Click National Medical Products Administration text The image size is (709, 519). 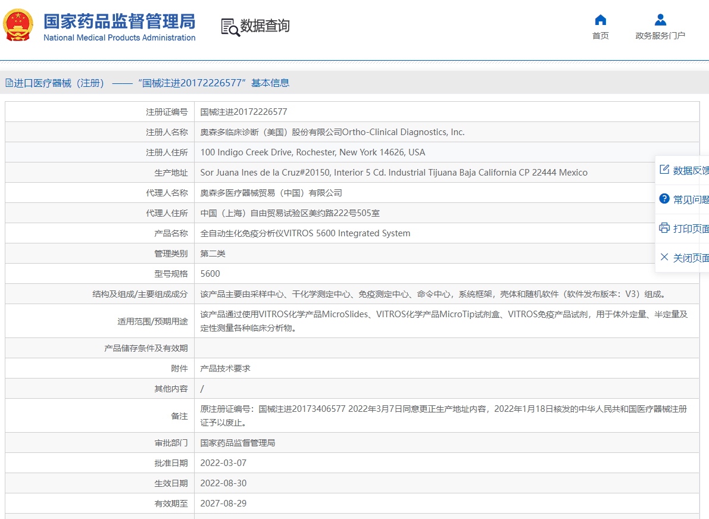[x=120, y=38]
